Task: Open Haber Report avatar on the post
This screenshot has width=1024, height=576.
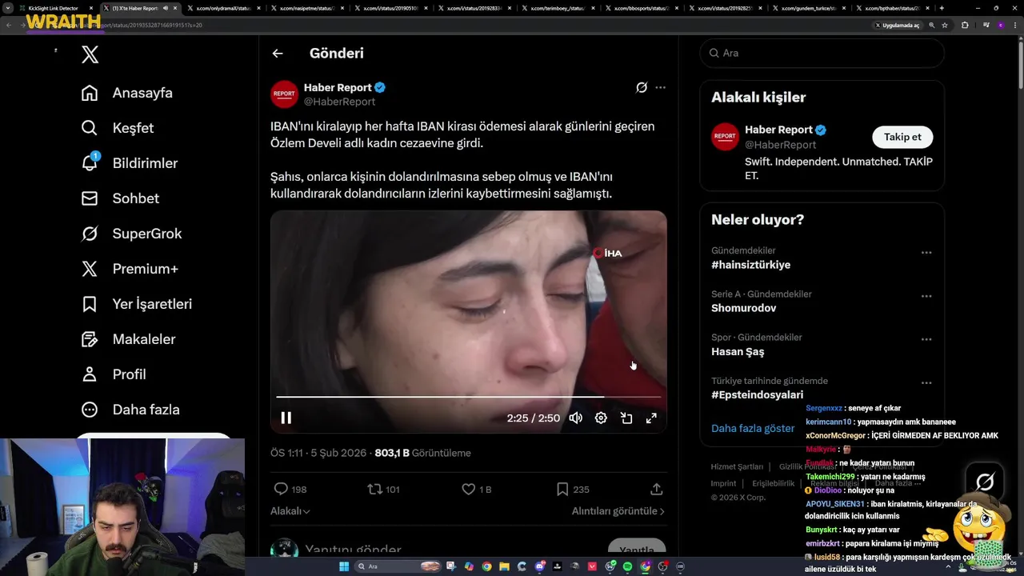Action: pyautogui.click(x=284, y=94)
